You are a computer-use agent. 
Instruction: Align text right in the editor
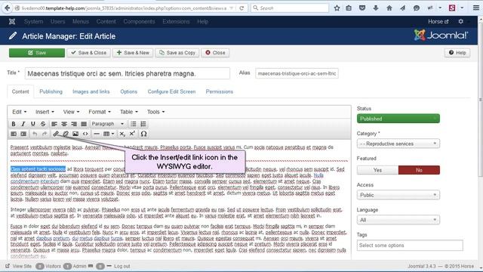(74, 124)
